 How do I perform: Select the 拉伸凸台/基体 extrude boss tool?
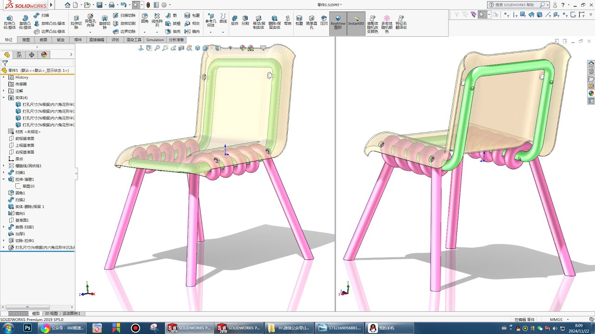pos(9,22)
